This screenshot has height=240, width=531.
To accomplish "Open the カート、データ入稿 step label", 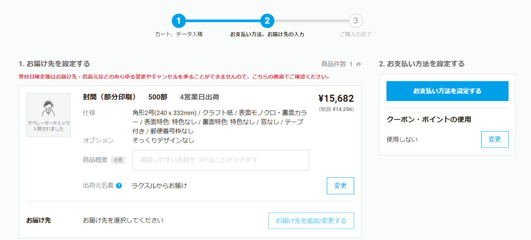I will coord(178,34).
